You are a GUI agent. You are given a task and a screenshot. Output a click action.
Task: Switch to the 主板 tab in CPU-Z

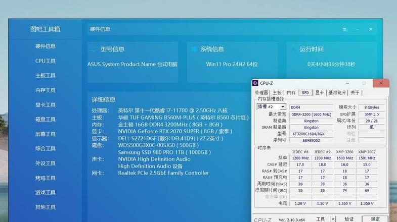(277, 93)
